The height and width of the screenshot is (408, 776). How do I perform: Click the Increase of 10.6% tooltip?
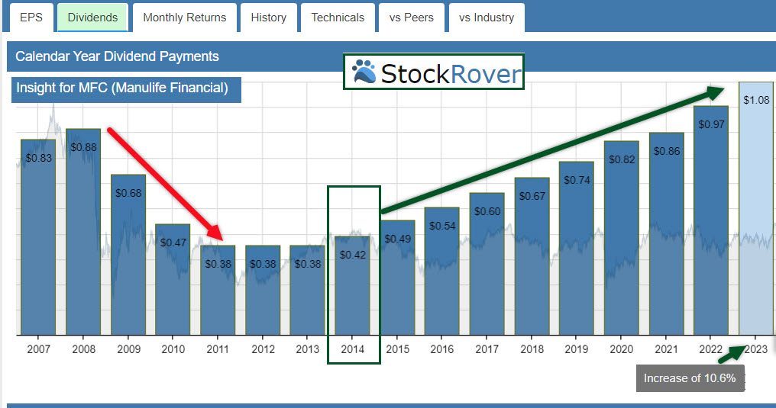coord(689,378)
